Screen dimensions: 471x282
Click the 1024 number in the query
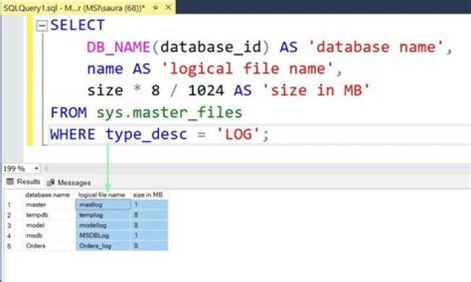pyautogui.click(x=206, y=90)
